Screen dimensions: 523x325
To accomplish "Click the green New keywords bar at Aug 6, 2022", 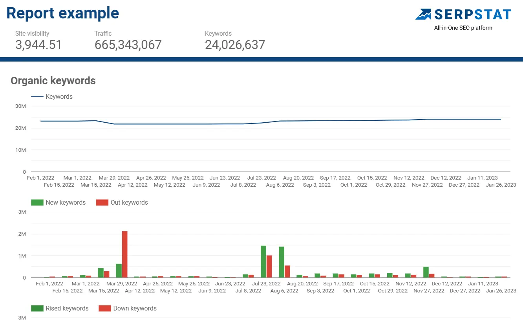I will point(282,262).
